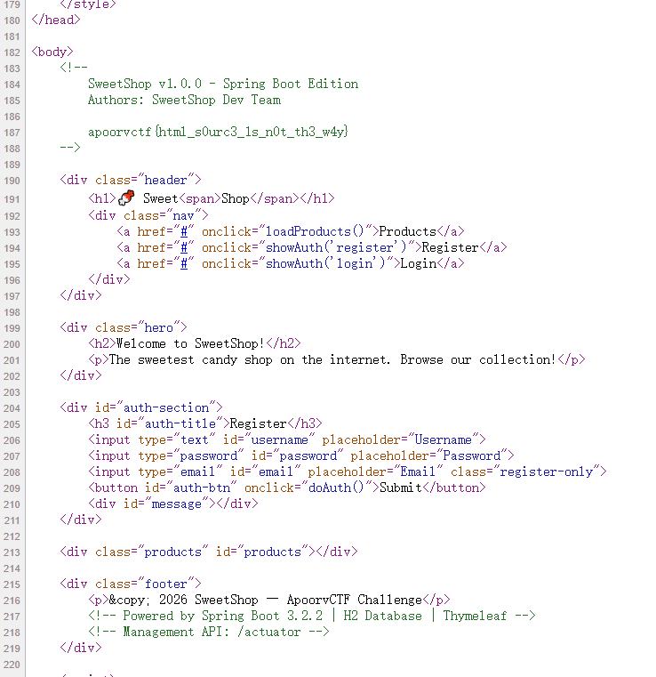Viewport: 656px width, 677px height.
Task: Click the 'Welcome to SweetShop!' heading text
Action: 190,343
